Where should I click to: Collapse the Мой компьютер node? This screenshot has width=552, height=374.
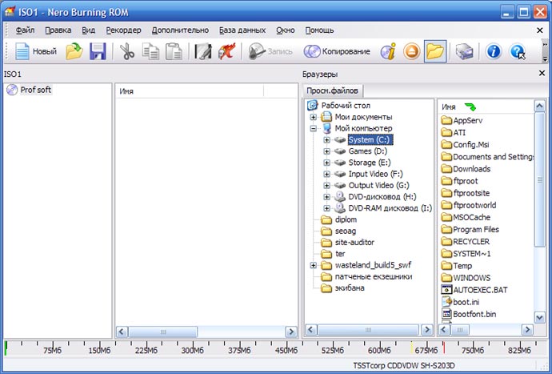314,129
